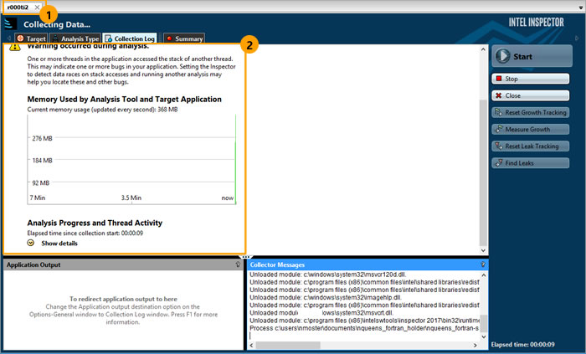This screenshot has width=586, height=354.
Task: Click the Elapsed time status at bottom right
Action: (x=523, y=344)
